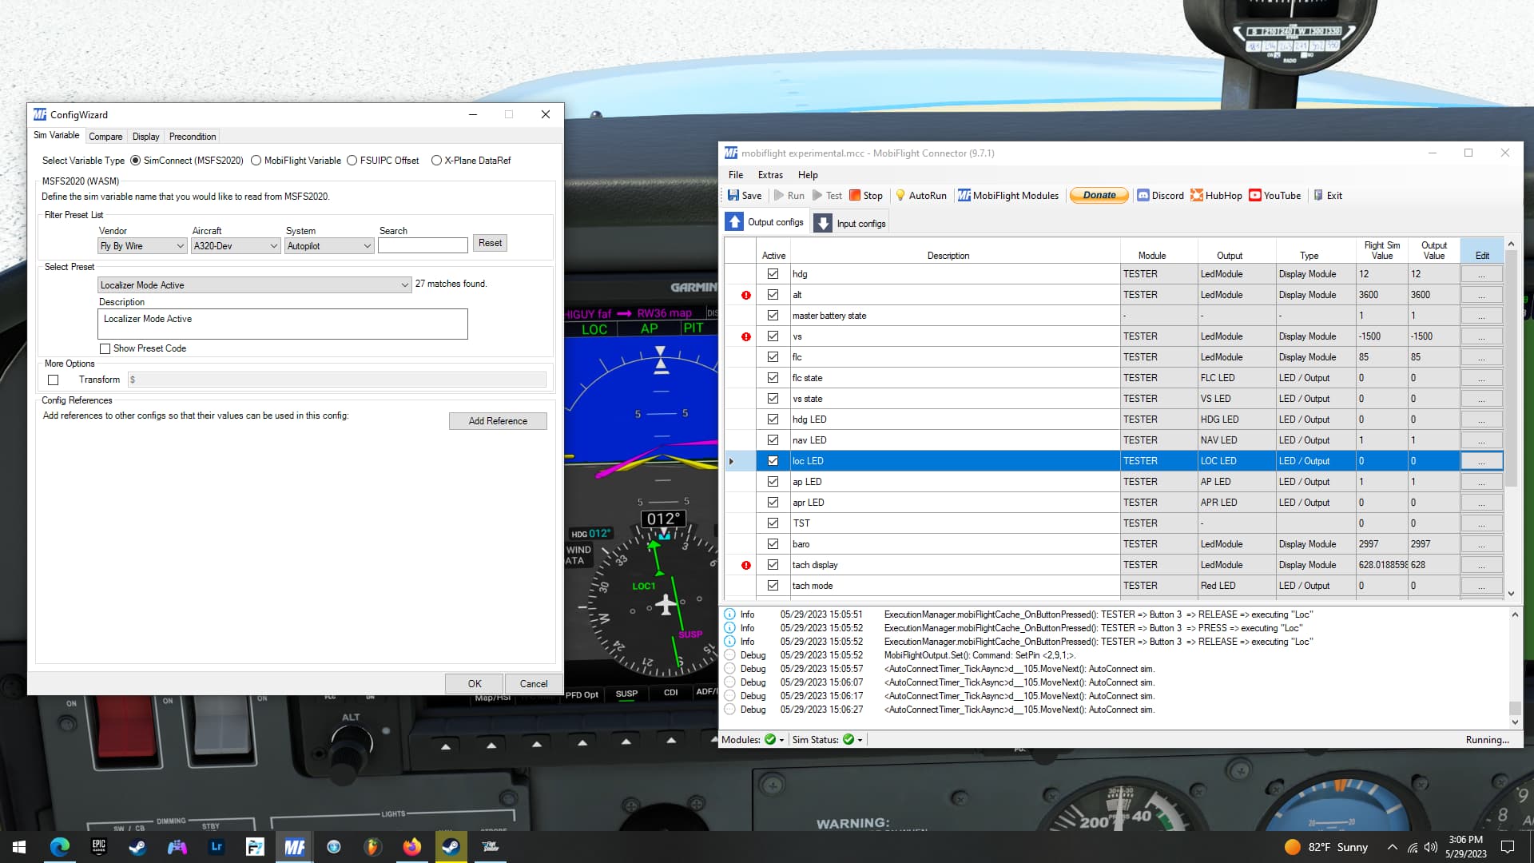Screen dimensions: 1534x863
Task: Open the Help menu
Action: (x=808, y=175)
